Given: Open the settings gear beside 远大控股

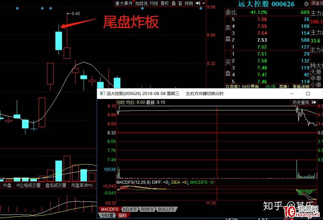Looking at the screenshot, I should (x=306, y=4).
